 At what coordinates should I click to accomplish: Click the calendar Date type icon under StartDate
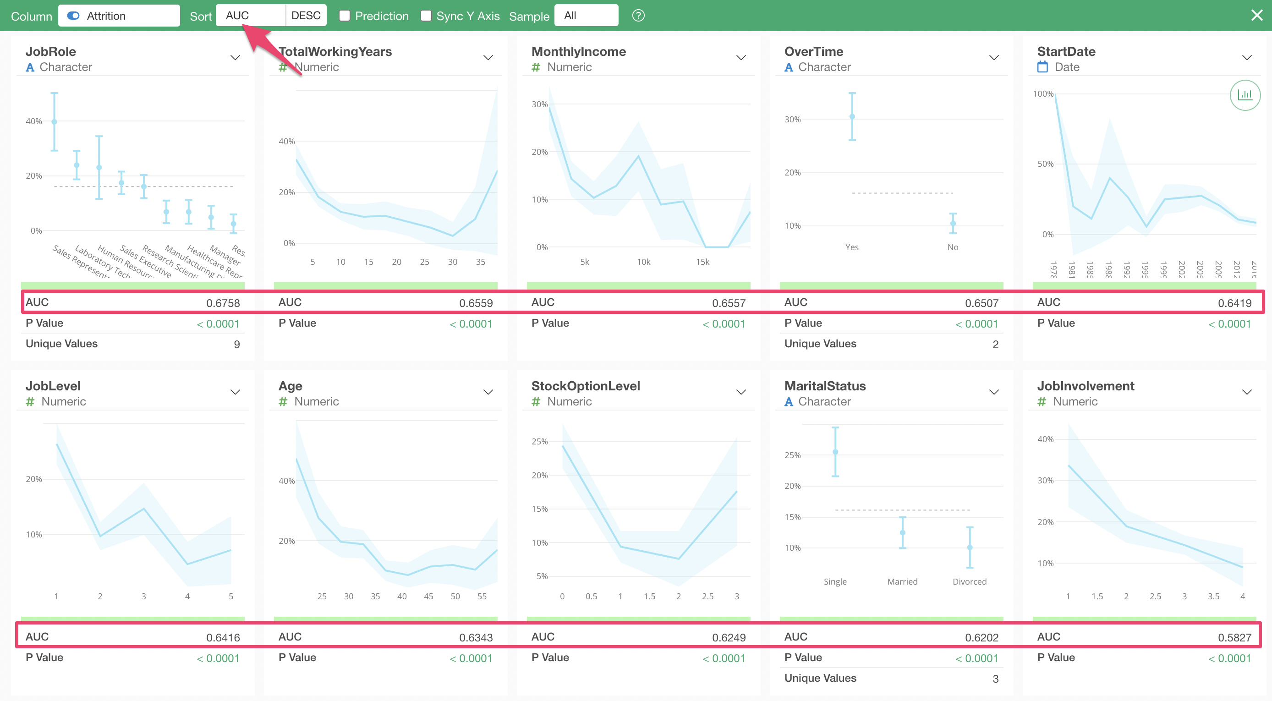tap(1042, 67)
